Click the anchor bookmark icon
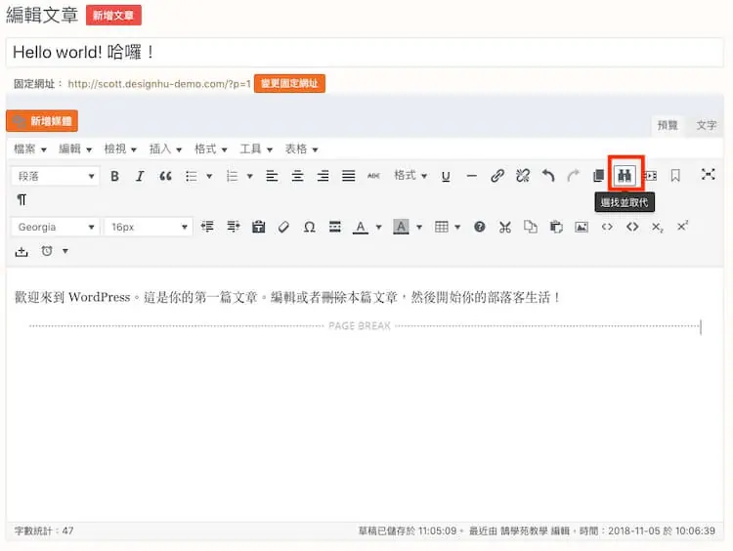Image resolution: width=733 pixels, height=551 pixels. (x=675, y=176)
